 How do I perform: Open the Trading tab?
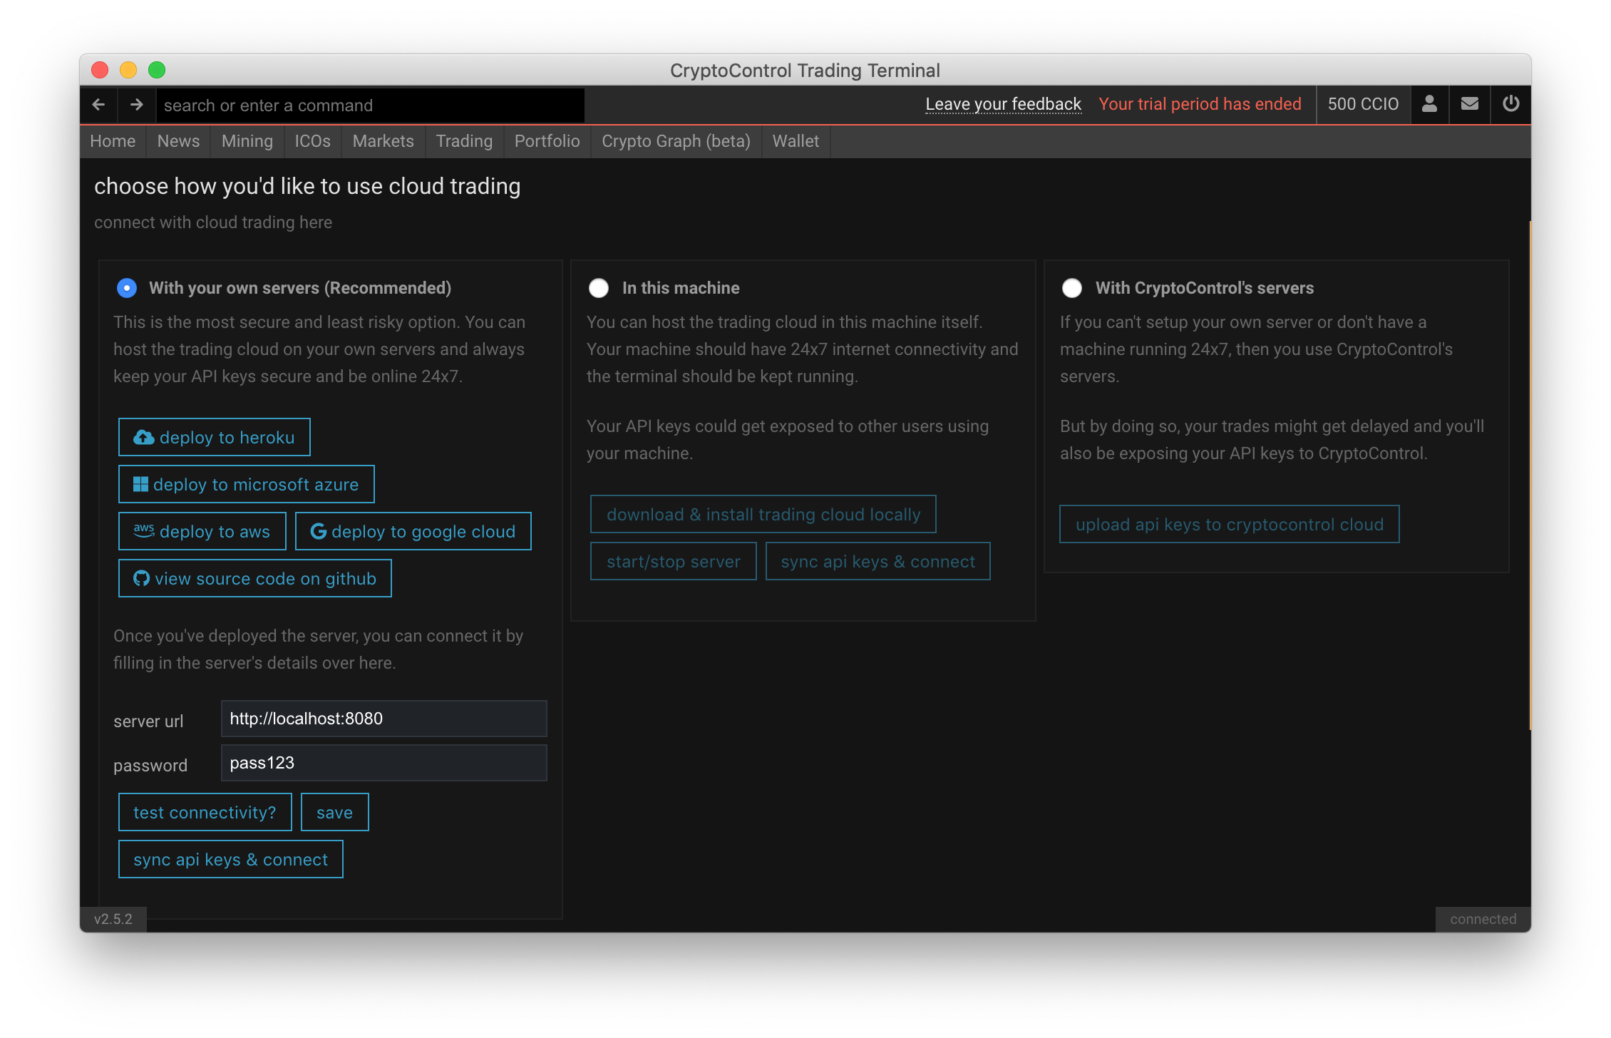(x=464, y=141)
